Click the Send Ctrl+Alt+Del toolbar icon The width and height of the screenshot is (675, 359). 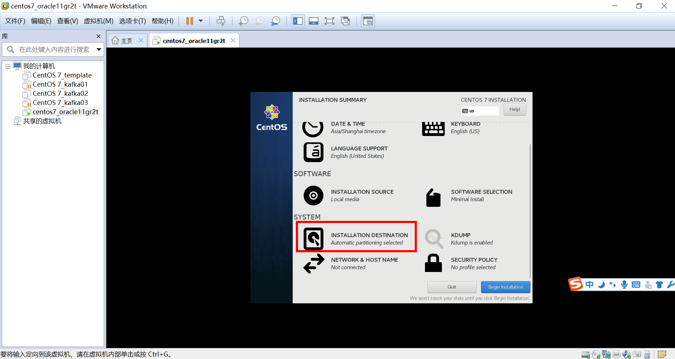(221, 21)
